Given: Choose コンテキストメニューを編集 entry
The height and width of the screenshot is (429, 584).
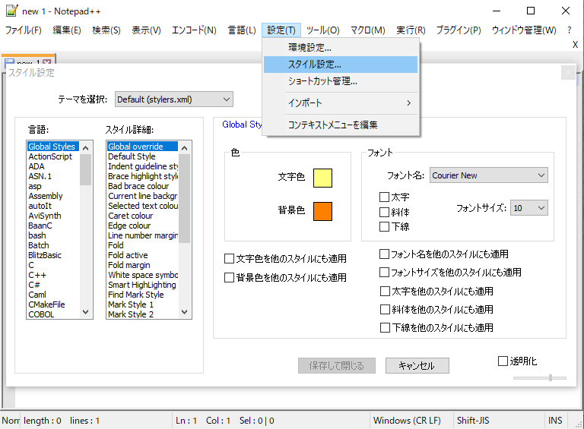Looking at the screenshot, I should (x=341, y=125).
